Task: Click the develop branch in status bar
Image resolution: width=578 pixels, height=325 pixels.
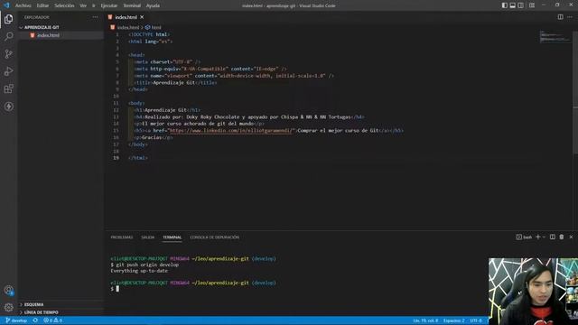Action: [x=16, y=320]
